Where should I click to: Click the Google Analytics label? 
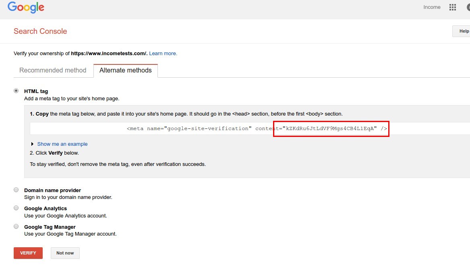46,209
